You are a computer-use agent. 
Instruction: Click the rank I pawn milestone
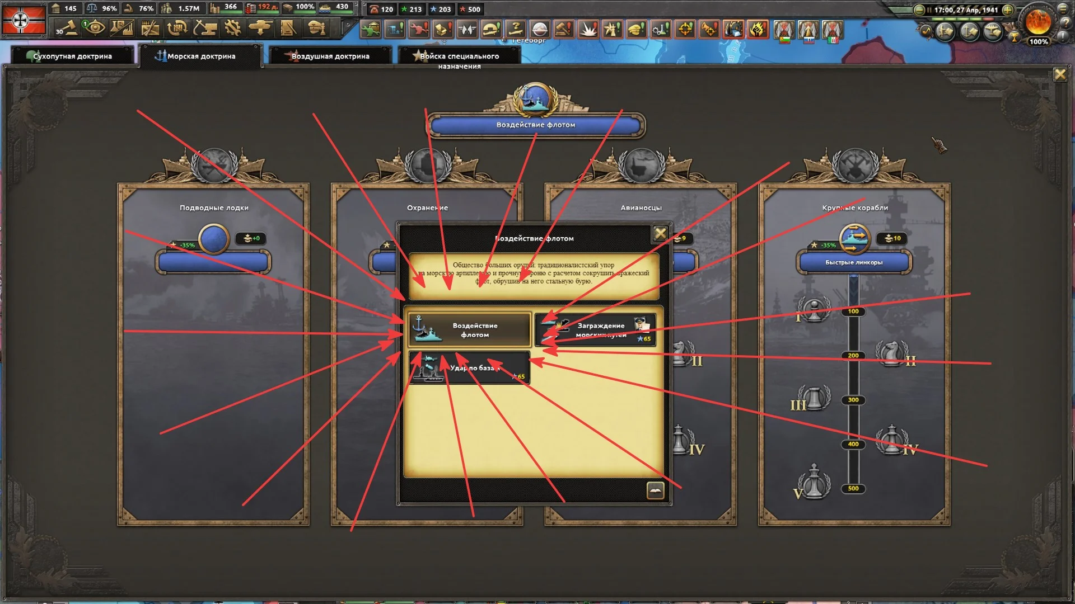pos(813,309)
